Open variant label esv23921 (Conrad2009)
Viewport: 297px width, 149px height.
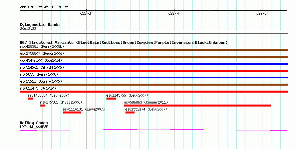click(x=41, y=81)
